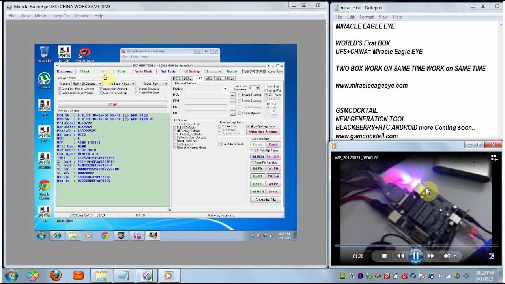Open the Edit menu in Notepad
Viewport: 505px width, 284px height.
(x=351, y=17)
